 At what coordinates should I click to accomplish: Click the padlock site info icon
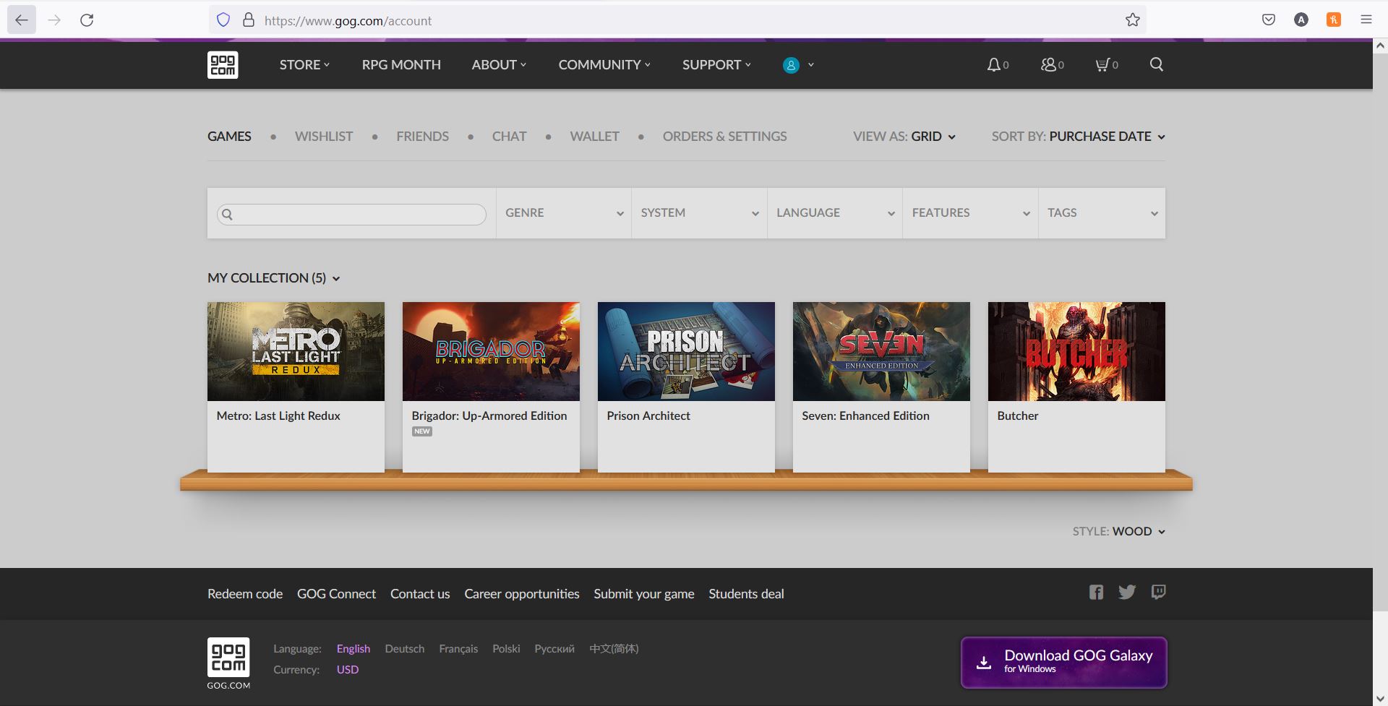tap(249, 20)
